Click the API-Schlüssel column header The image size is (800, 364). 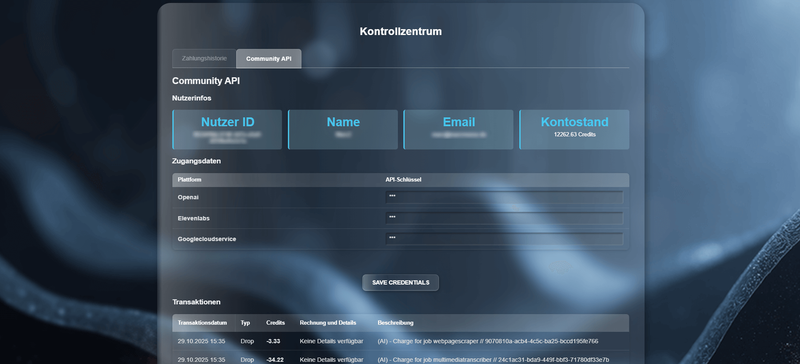[x=403, y=180]
